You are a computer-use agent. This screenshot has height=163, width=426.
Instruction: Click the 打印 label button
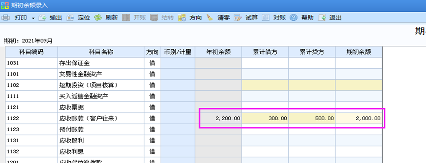(21, 18)
